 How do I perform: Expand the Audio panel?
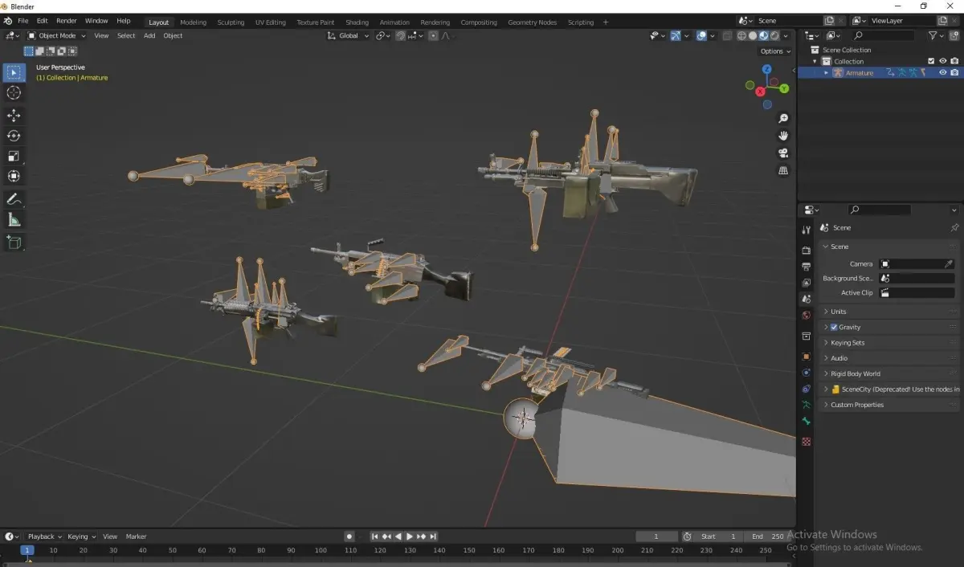888,358
